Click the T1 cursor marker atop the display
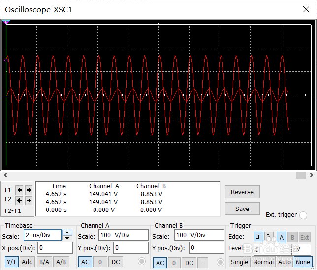The image size is (317, 270). 6,22
